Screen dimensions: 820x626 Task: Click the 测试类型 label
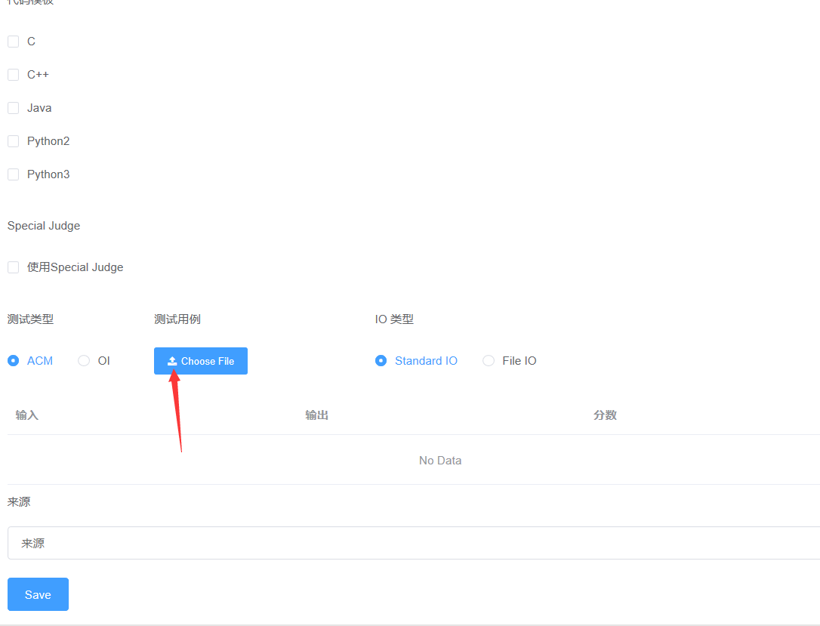tap(30, 319)
